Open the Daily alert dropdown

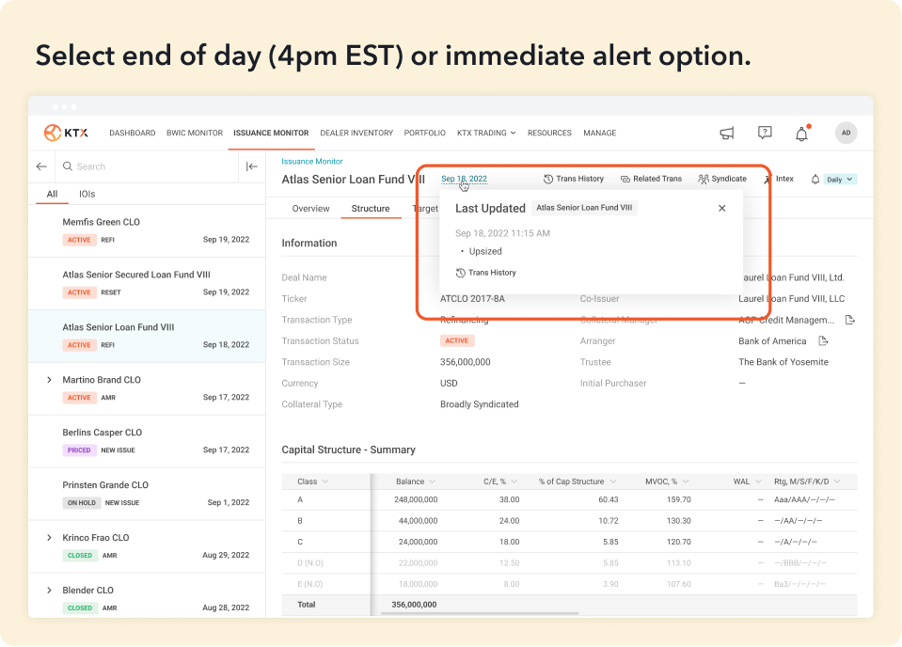(840, 180)
